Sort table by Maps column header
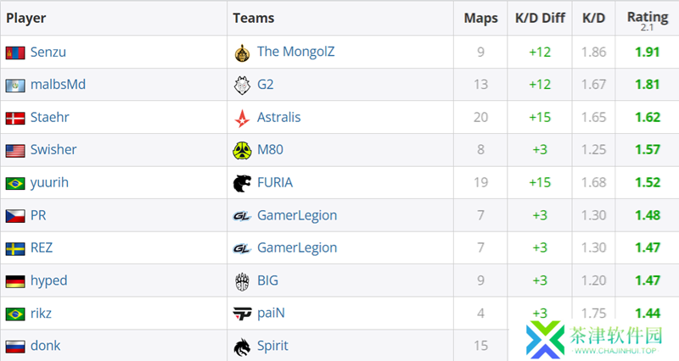This screenshot has width=679, height=361. [x=480, y=18]
